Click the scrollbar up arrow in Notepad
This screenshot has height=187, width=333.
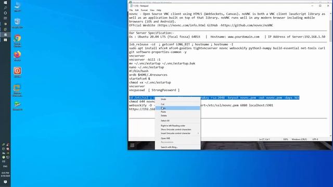330,14
